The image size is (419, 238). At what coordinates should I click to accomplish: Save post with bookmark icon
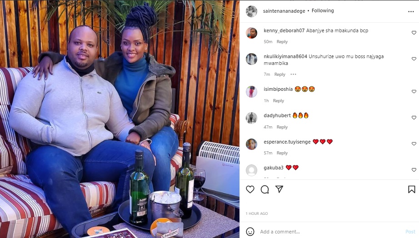tap(412, 189)
